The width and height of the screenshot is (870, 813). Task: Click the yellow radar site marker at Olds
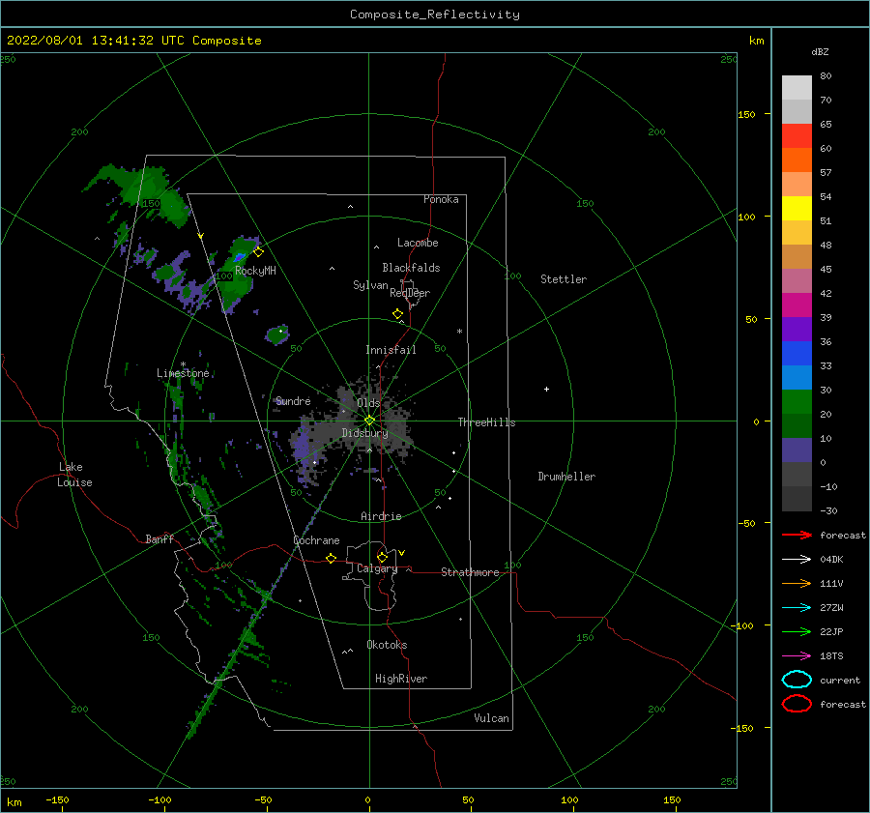369,421
